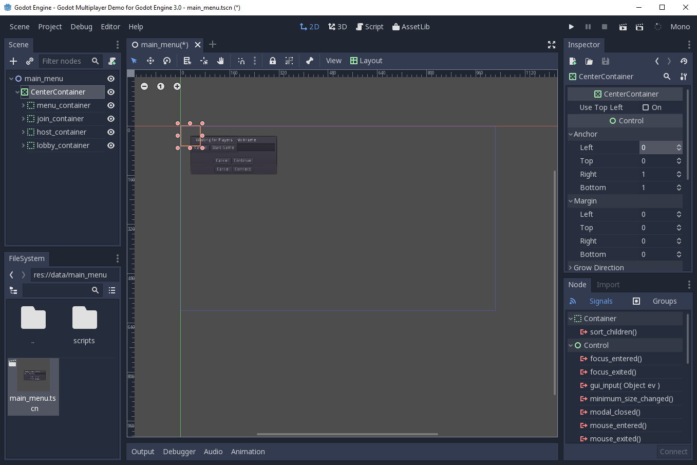The image size is (697, 465).
Task: Add a new node with the plus icon
Action: point(12,61)
